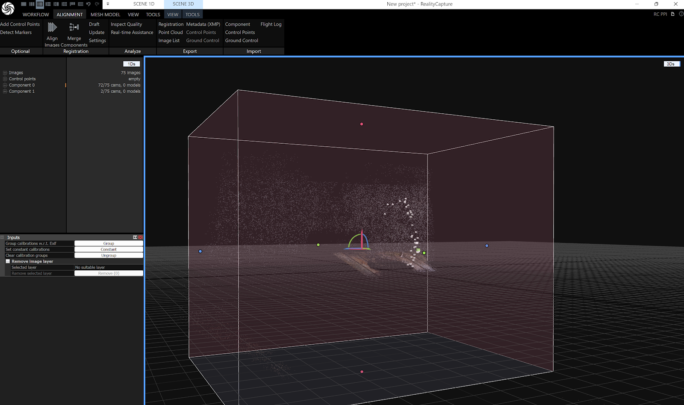
Task: Select the right blue reconstruction region handle
Action: 486,245
